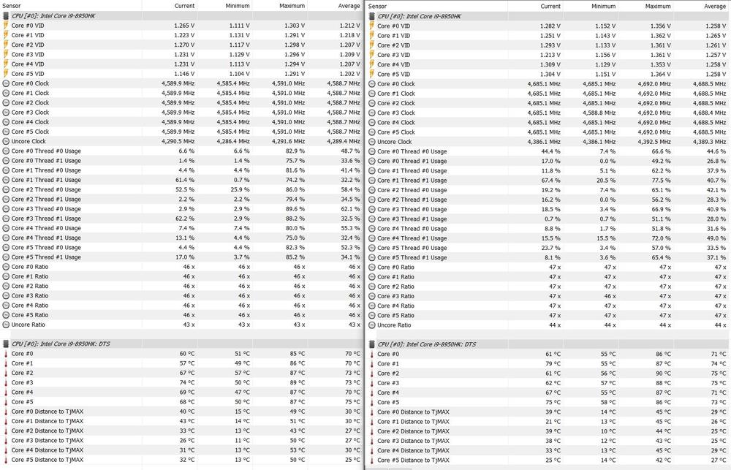This screenshot has height=470, width=731.
Task: Click the Core #3 Ratio row icon
Action: [7, 295]
